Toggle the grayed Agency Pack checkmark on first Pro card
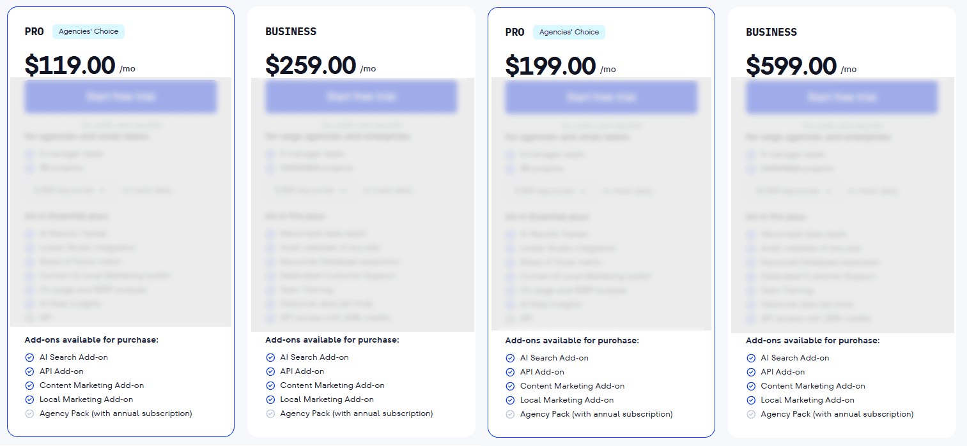This screenshot has height=446, width=967. (x=29, y=413)
